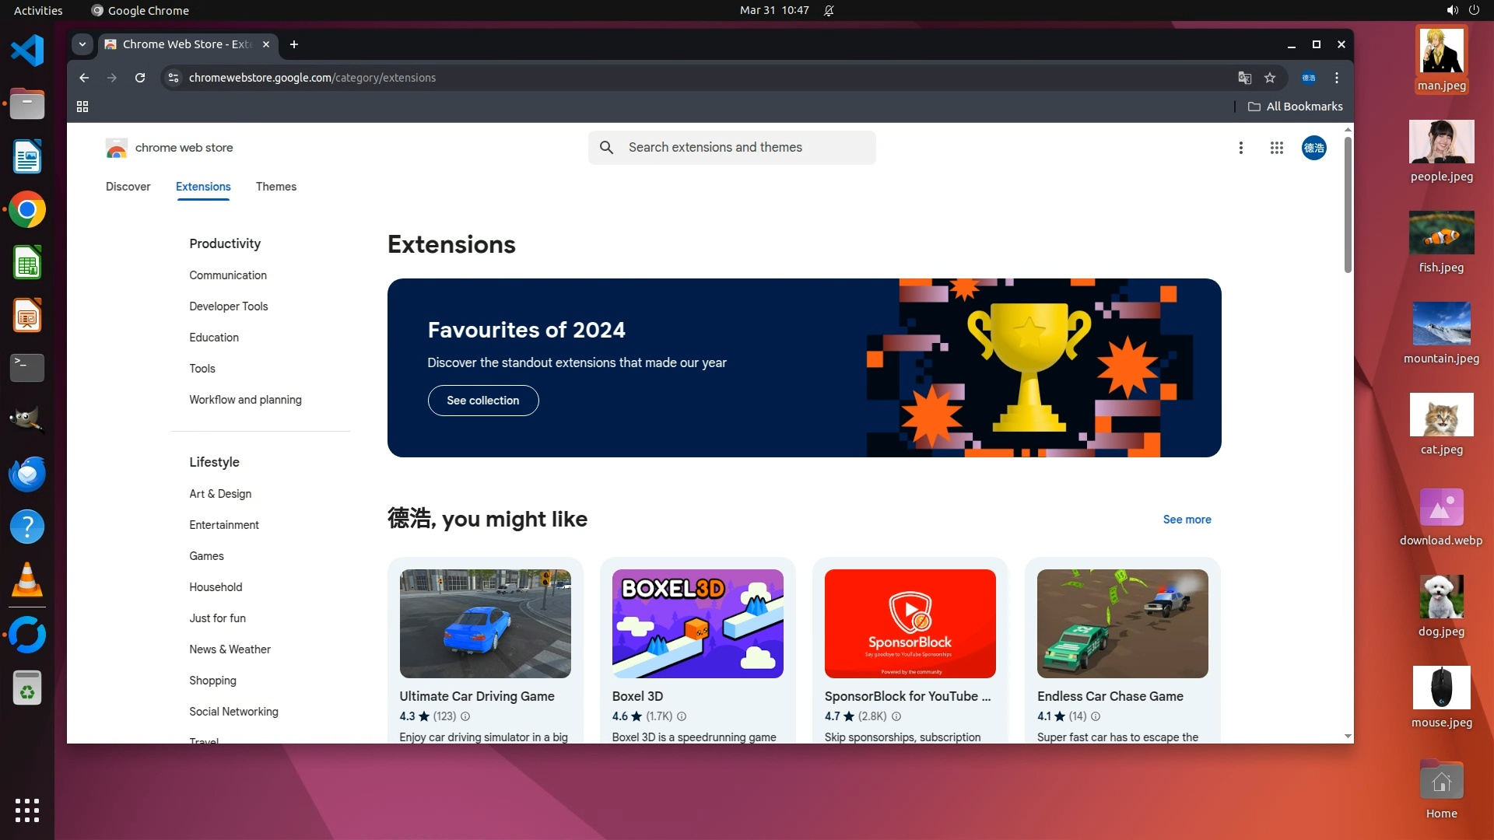Click the Search extensions and themes field
1494x840 pixels.
[731, 148]
